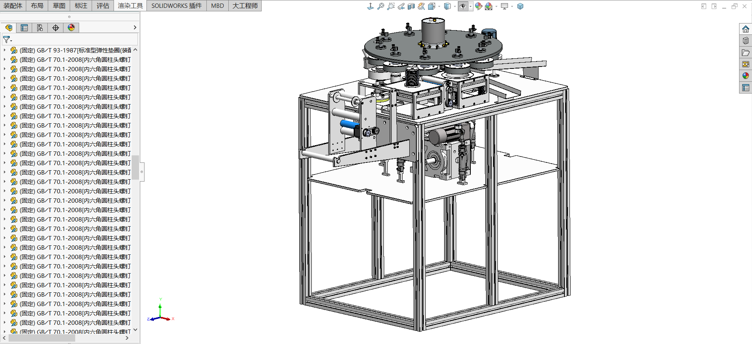The image size is (752, 344).
Task: Click the feature tree scroll-up arrow
Action: tap(135, 50)
